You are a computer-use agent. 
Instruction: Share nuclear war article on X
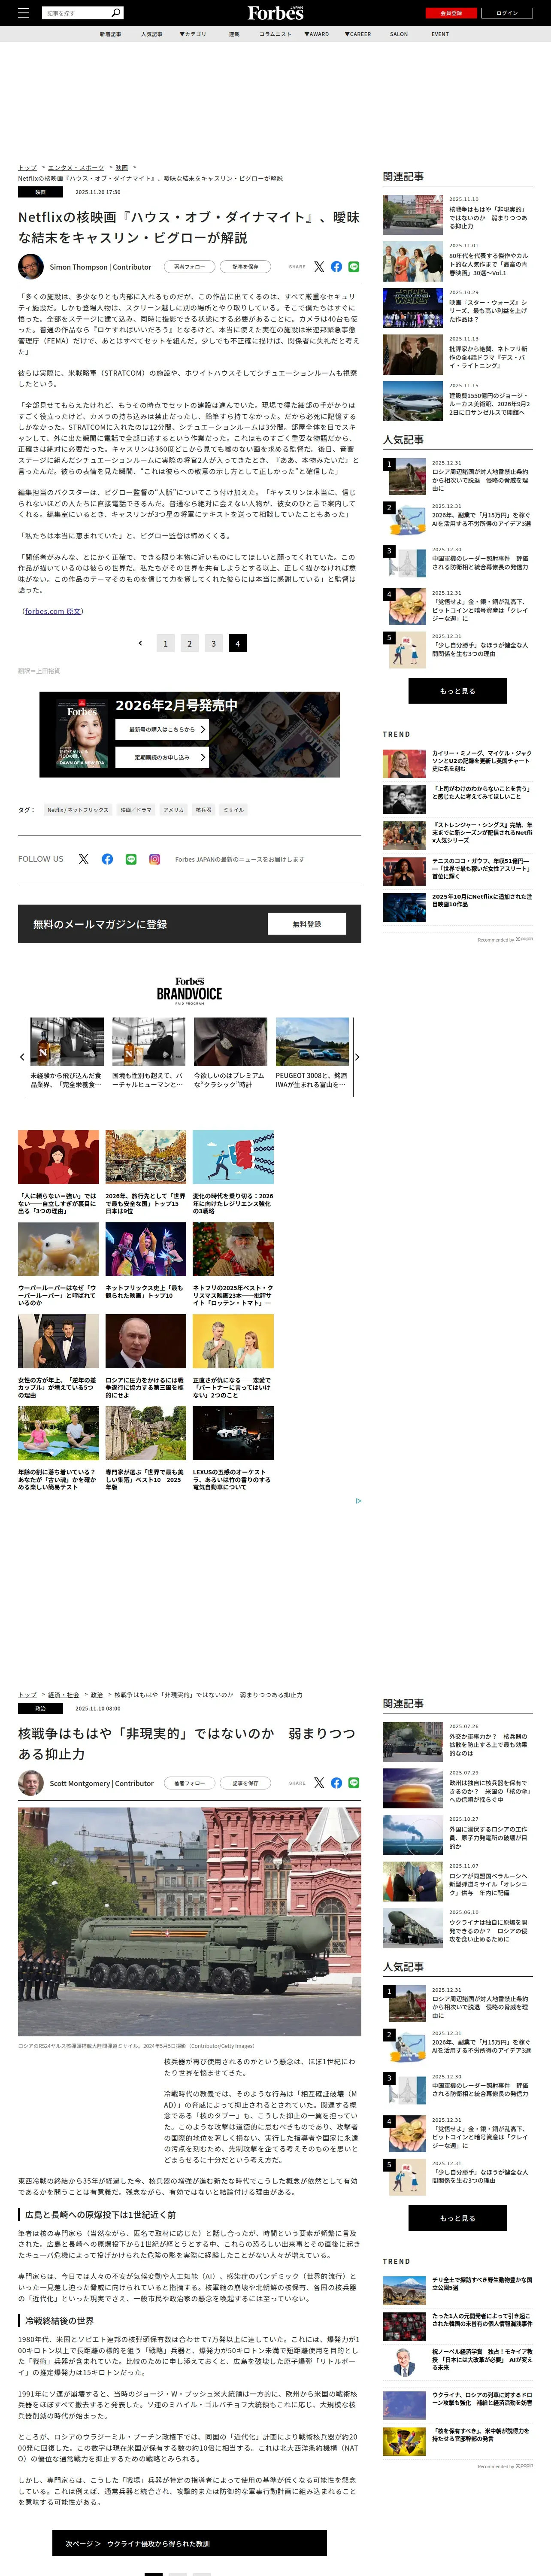point(319,1782)
